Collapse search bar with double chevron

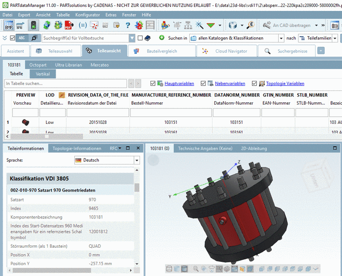(x=5, y=38)
